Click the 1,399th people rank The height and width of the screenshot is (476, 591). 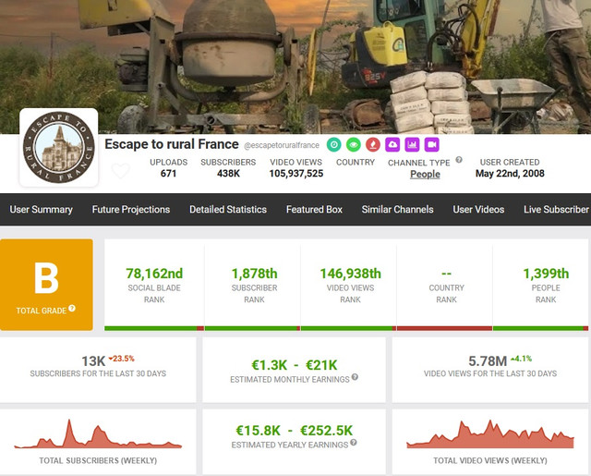click(546, 274)
